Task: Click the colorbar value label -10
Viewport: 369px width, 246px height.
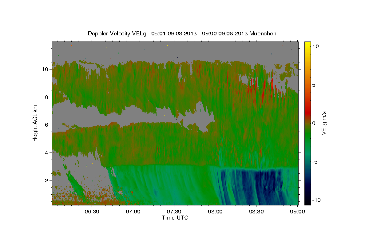Action: click(x=316, y=200)
